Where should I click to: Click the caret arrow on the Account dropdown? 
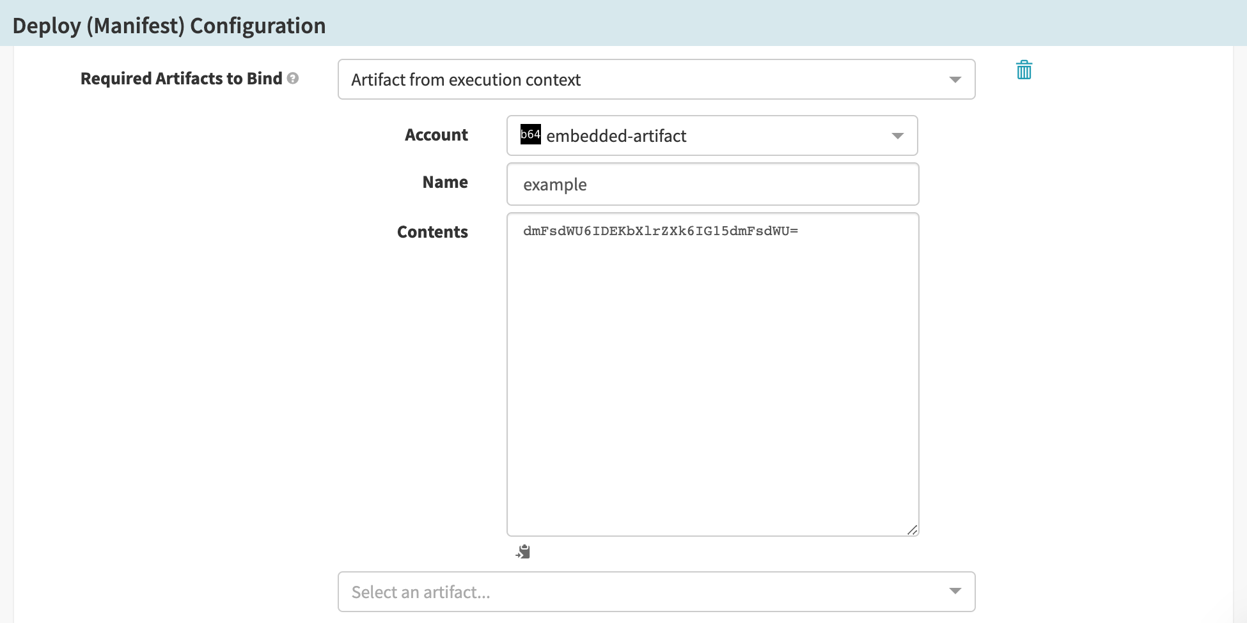pos(898,135)
